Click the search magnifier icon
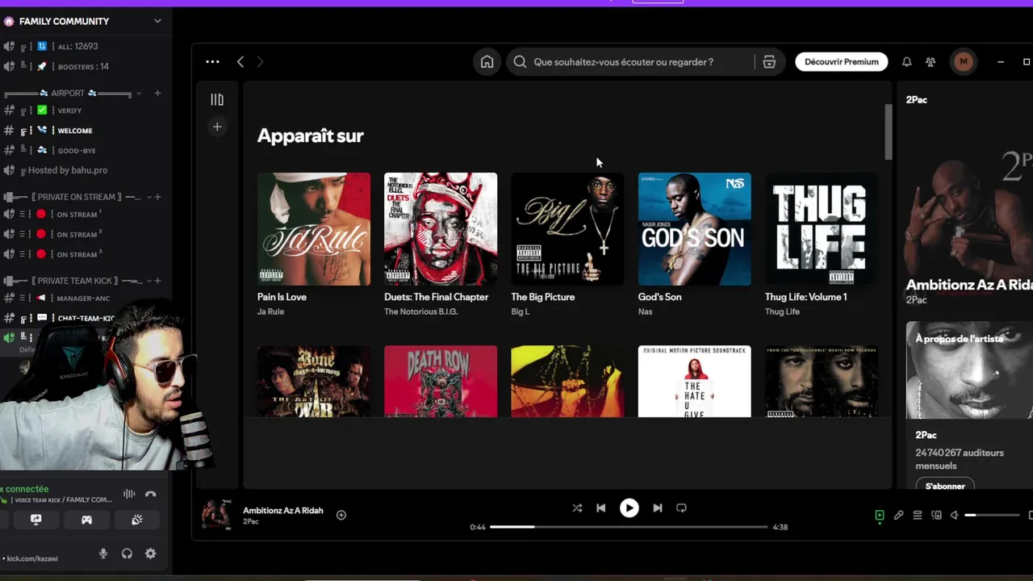This screenshot has height=581, width=1033. coord(520,62)
